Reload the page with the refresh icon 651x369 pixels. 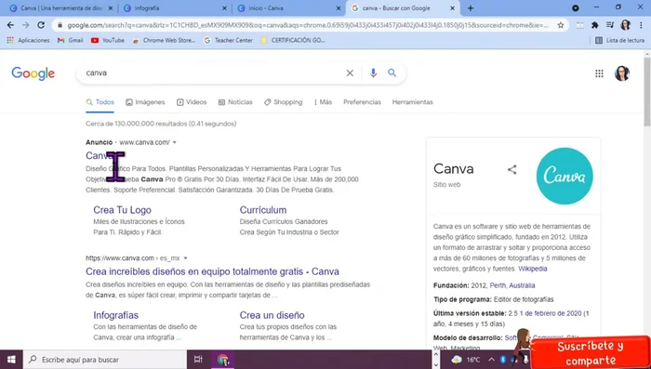(41, 25)
